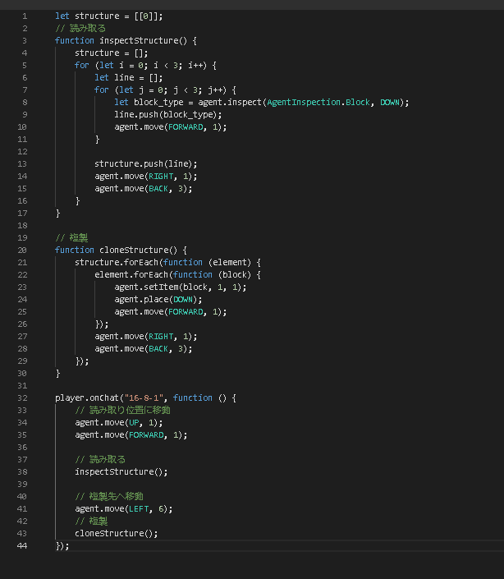The width and height of the screenshot is (504, 579).
Task: Click the inspectStructure() call on line 38
Action: [x=121, y=472]
